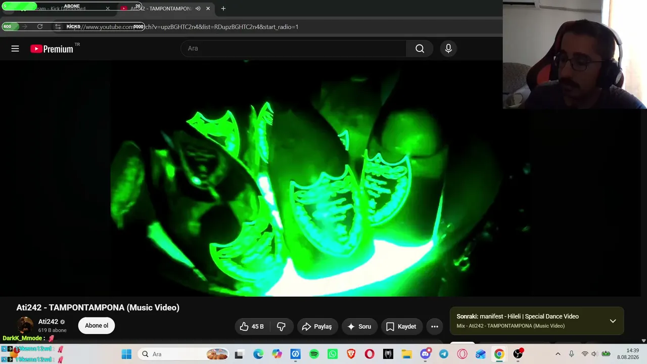The height and width of the screenshot is (364, 647).
Task: Open the more actions three-dot menu
Action: (435, 327)
